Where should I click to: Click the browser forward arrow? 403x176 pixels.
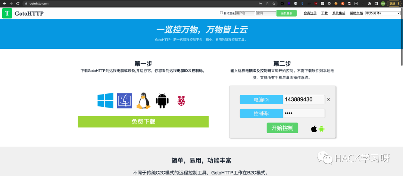pyautogui.click(x=11, y=4)
